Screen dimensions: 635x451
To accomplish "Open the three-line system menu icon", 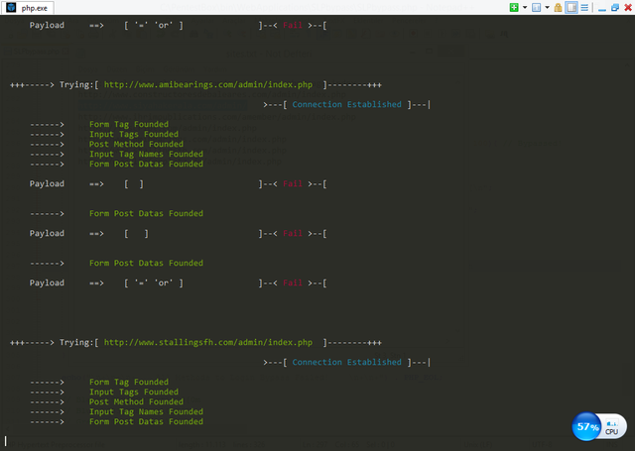I will (584, 7).
